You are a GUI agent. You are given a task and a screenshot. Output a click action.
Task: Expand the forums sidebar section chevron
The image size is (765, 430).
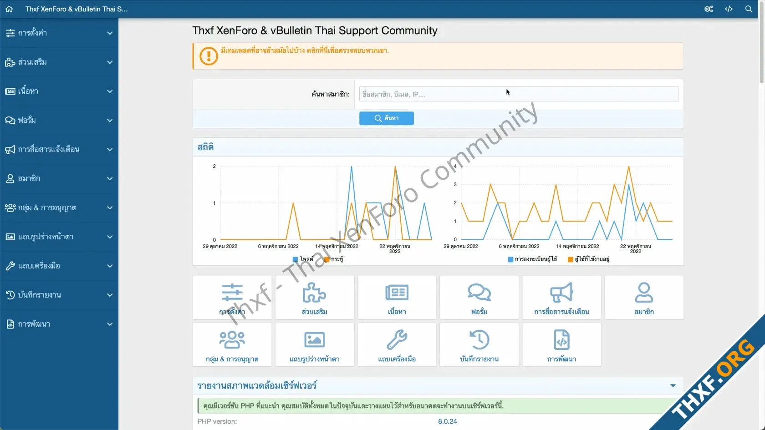pos(110,121)
